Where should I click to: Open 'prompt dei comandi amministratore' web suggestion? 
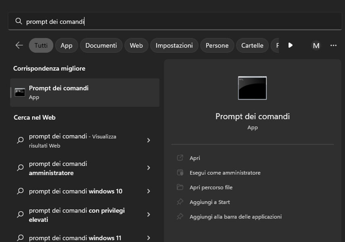pyautogui.click(x=85, y=168)
